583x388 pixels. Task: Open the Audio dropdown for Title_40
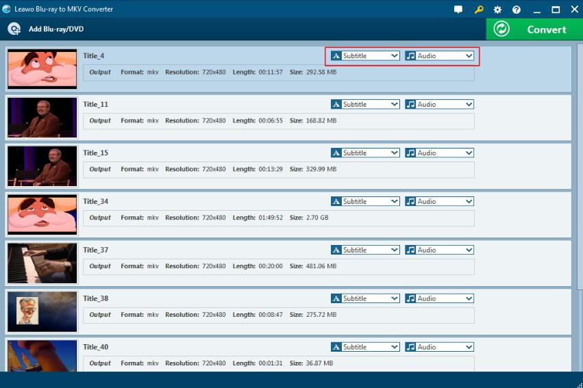click(x=440, y=347)
